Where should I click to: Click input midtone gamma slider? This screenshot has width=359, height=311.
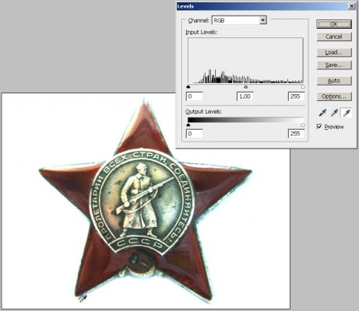pyautogui.click(x=245, y=87)
